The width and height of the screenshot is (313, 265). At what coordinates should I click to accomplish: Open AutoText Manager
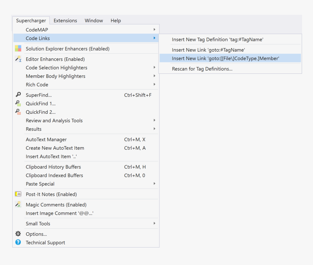pyautogui.click(x=86, y=139)
